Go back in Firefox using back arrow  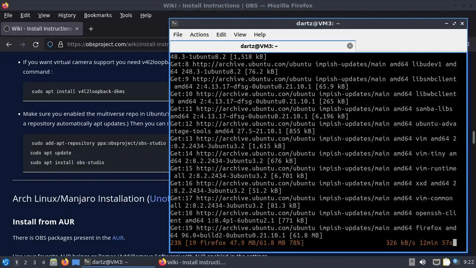[x=9, y=44]
